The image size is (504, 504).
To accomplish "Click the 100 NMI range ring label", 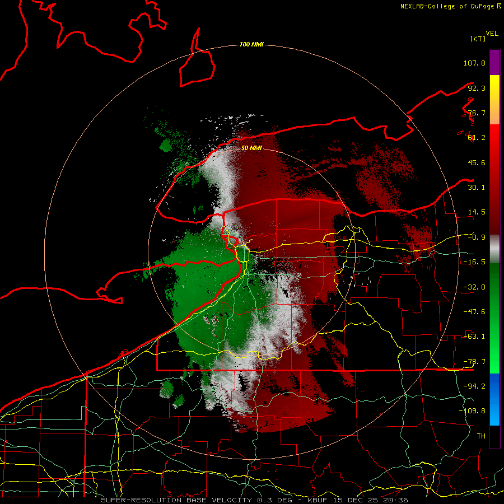I will tap(251, 44).
